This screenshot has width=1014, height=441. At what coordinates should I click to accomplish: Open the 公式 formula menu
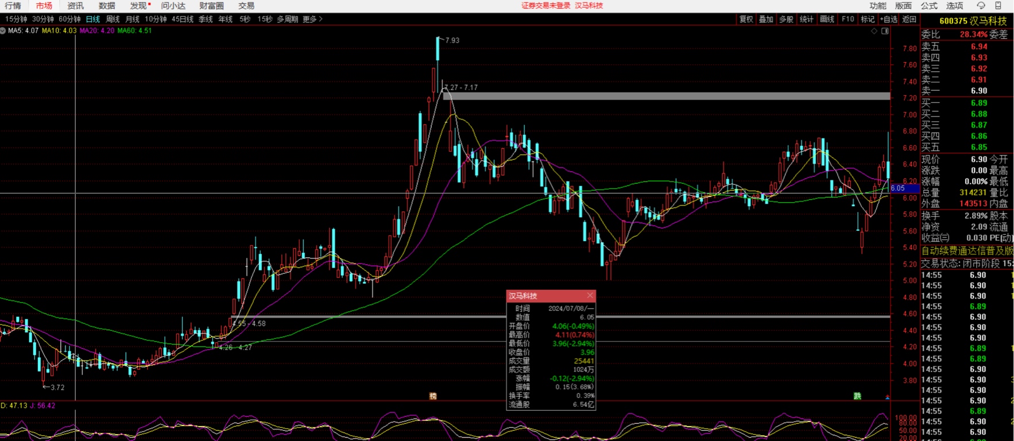click(x=929, y=6)
